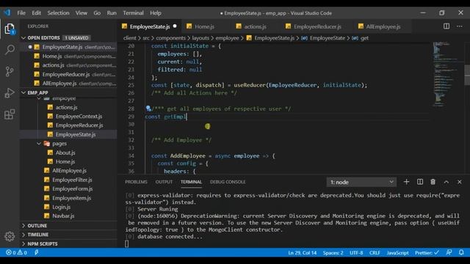The height and width of the screenshot is (264, 470).
Task: Close the terminal panel
Action: coord(460,182)
